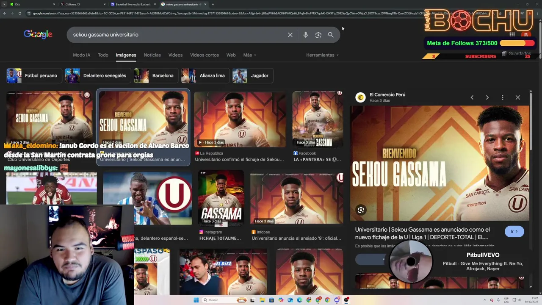Clear the search query with the X icon

(x=290, y=35)
